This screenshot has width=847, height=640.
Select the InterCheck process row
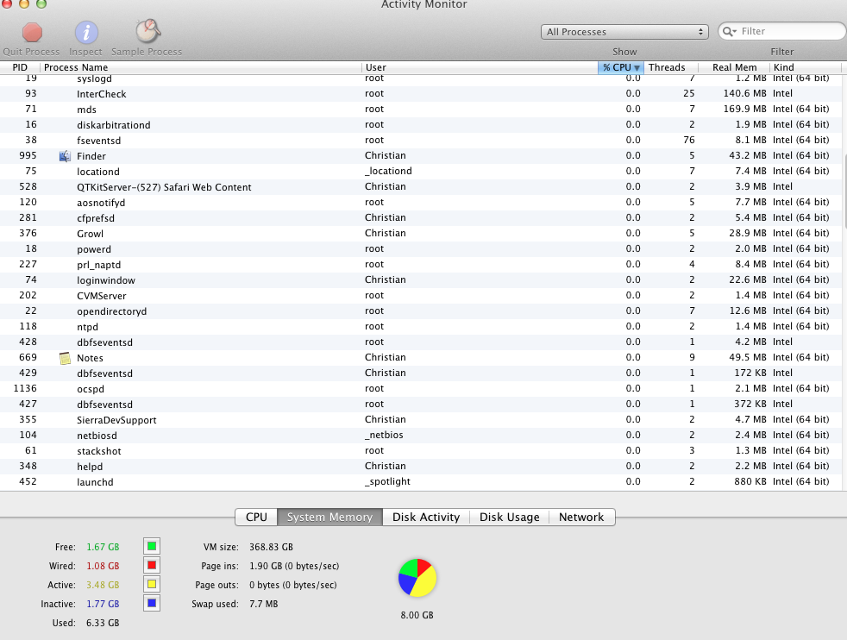pyautogui.click(x=421, y=94)
